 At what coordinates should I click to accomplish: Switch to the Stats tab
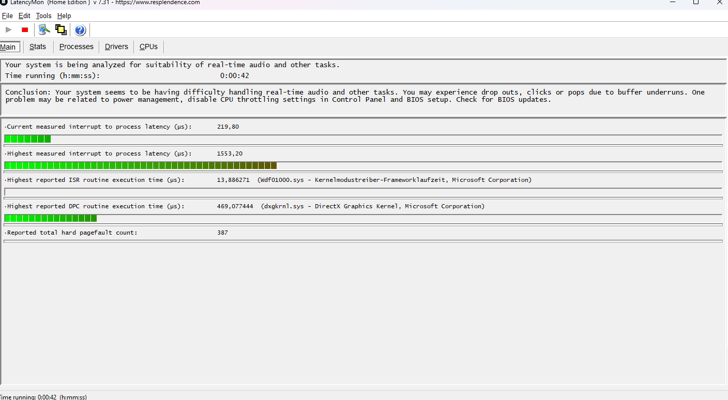(38, 47)
